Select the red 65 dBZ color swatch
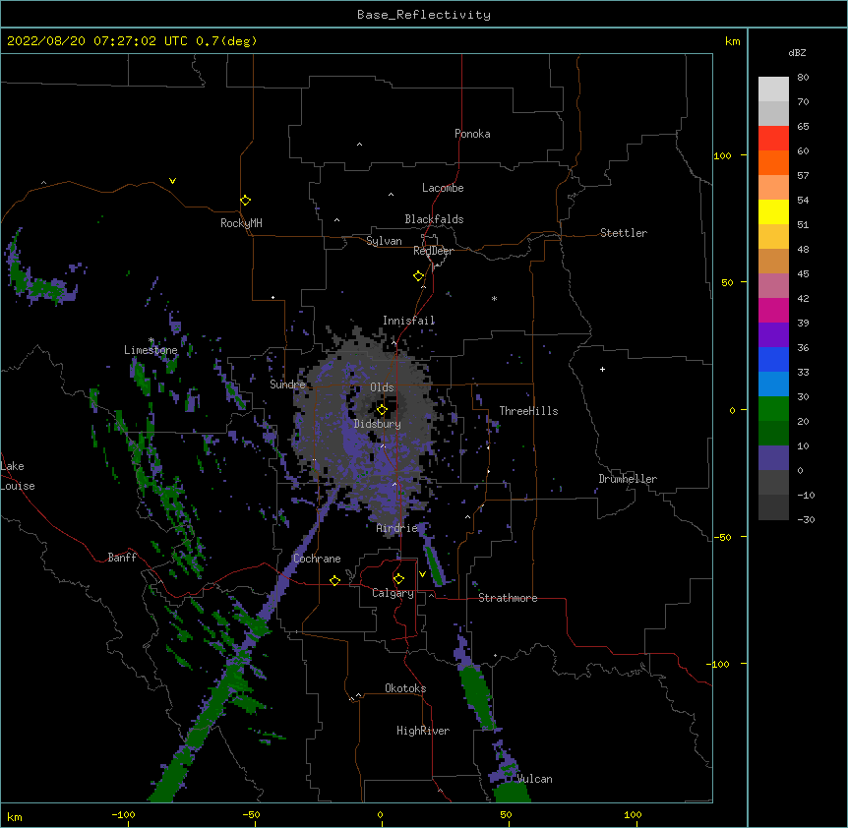 [x=773, y=139]
